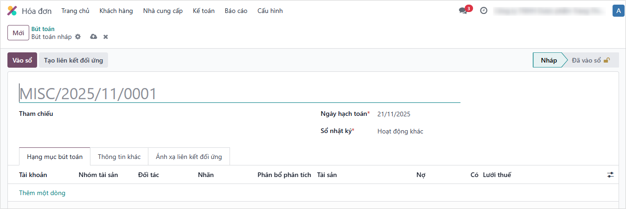Open the messages chat icon
The height and width of the screenshot is (209, 626).
(x=463, y=11)
